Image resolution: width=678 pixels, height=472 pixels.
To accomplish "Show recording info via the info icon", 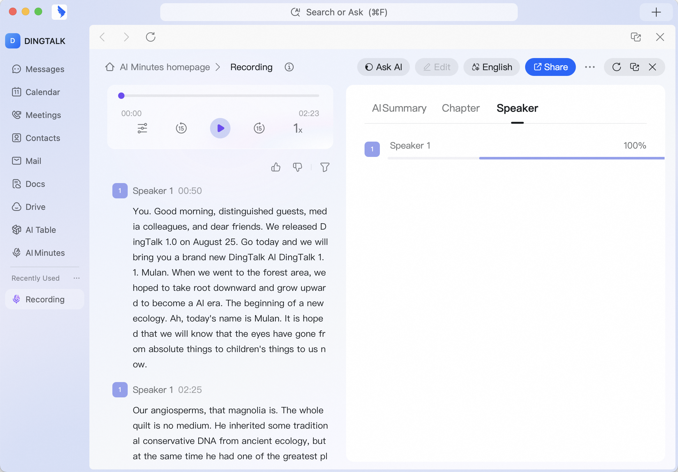I will coord(289,67).
